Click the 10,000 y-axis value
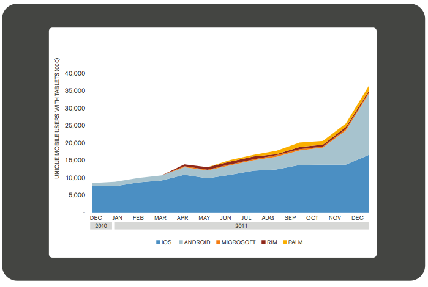Image resolution: width=428 pixels, height=287 pixels. click(75, 178)
